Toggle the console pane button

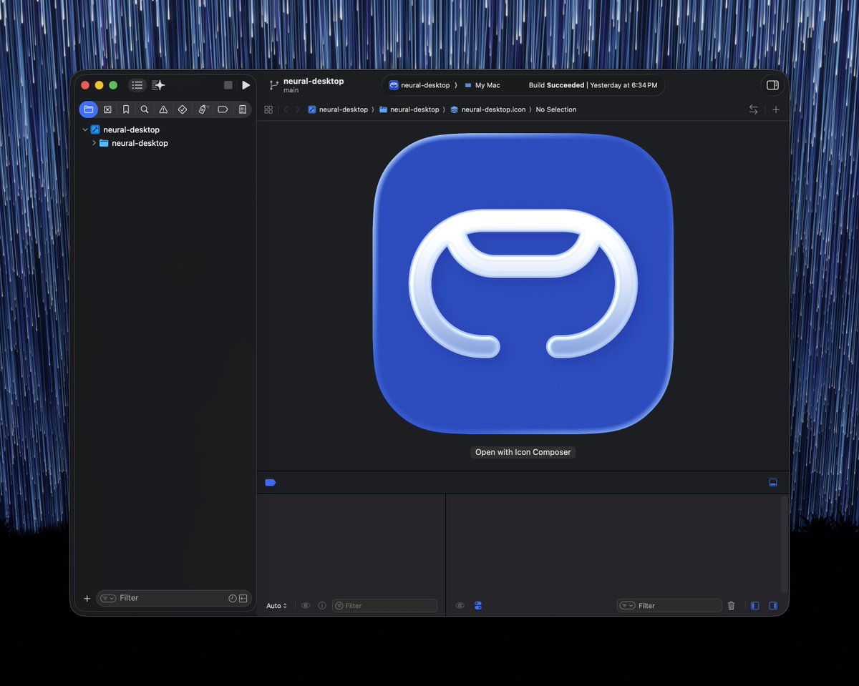(x=773, y=606)
